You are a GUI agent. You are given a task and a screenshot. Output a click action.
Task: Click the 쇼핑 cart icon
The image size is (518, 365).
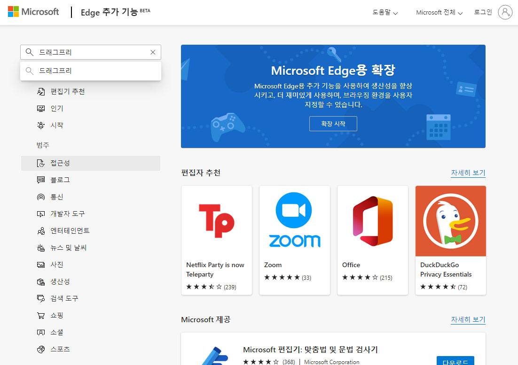41,316
